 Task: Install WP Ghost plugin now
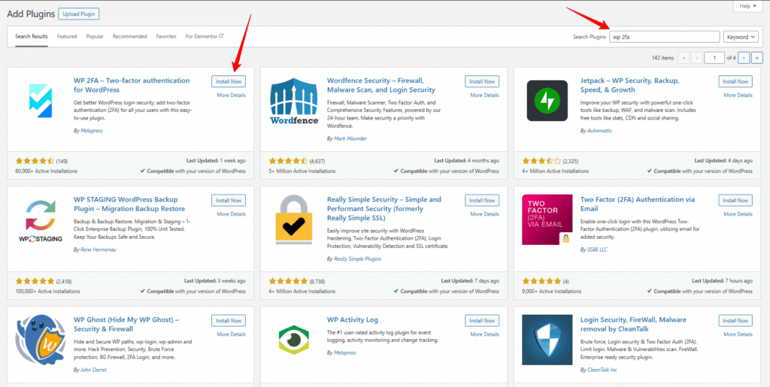[x=229, y=320]
